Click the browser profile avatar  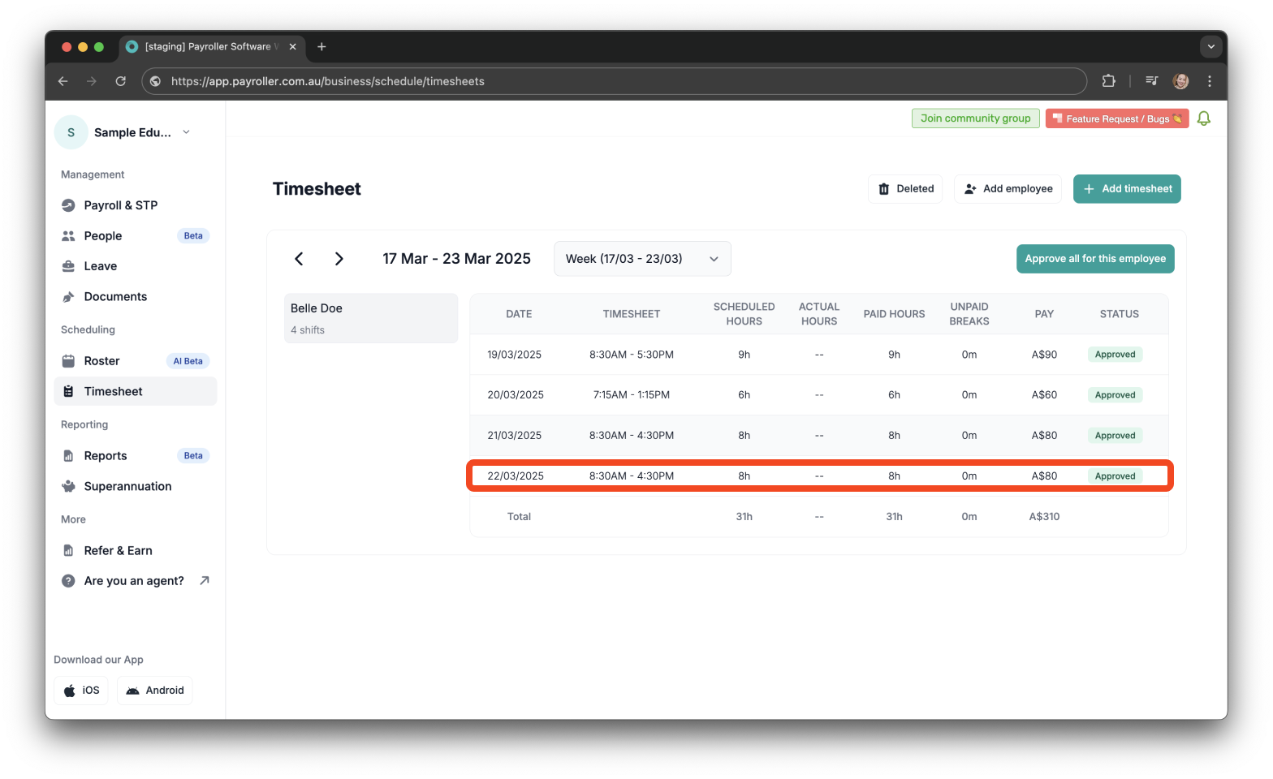pyautogui.click(x=1181, y=81)
